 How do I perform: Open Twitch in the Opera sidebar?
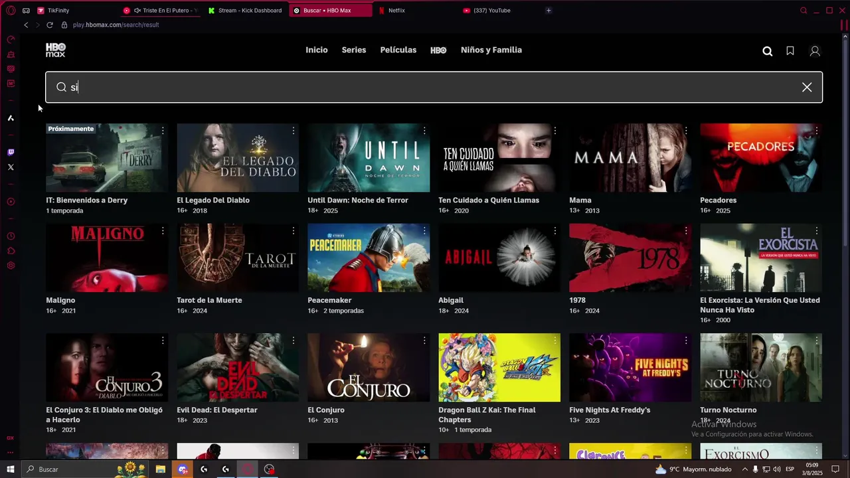(11, 152)
